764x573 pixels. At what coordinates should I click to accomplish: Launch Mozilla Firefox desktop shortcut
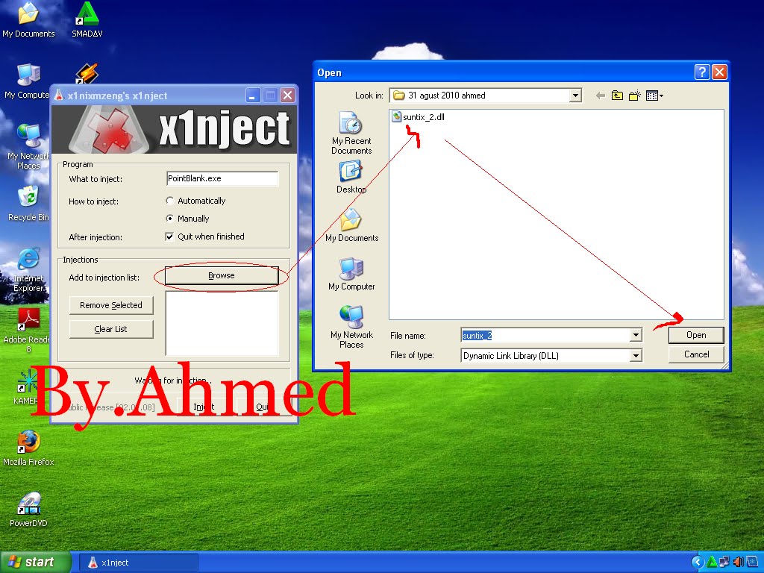(x=28, y=448)
